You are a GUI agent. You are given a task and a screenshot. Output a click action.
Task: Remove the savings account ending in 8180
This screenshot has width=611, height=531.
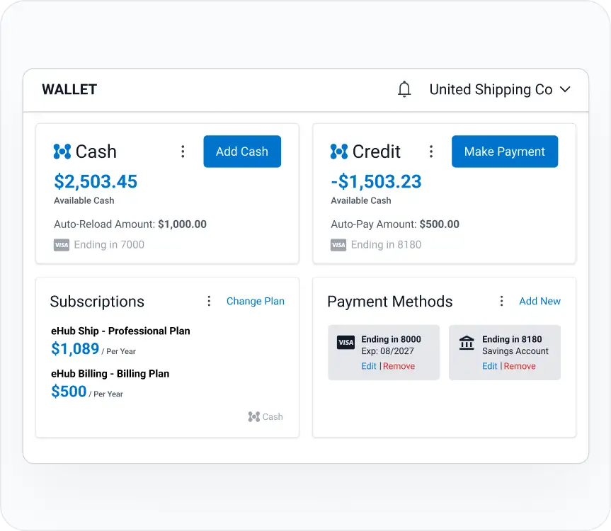click(520, 366)
